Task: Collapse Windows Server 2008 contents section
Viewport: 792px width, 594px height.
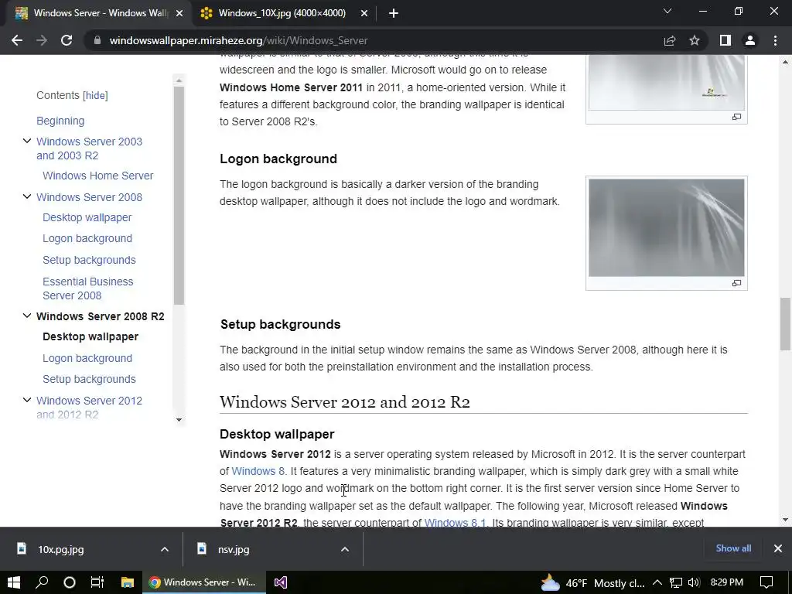Action: (x=27, y=196)
